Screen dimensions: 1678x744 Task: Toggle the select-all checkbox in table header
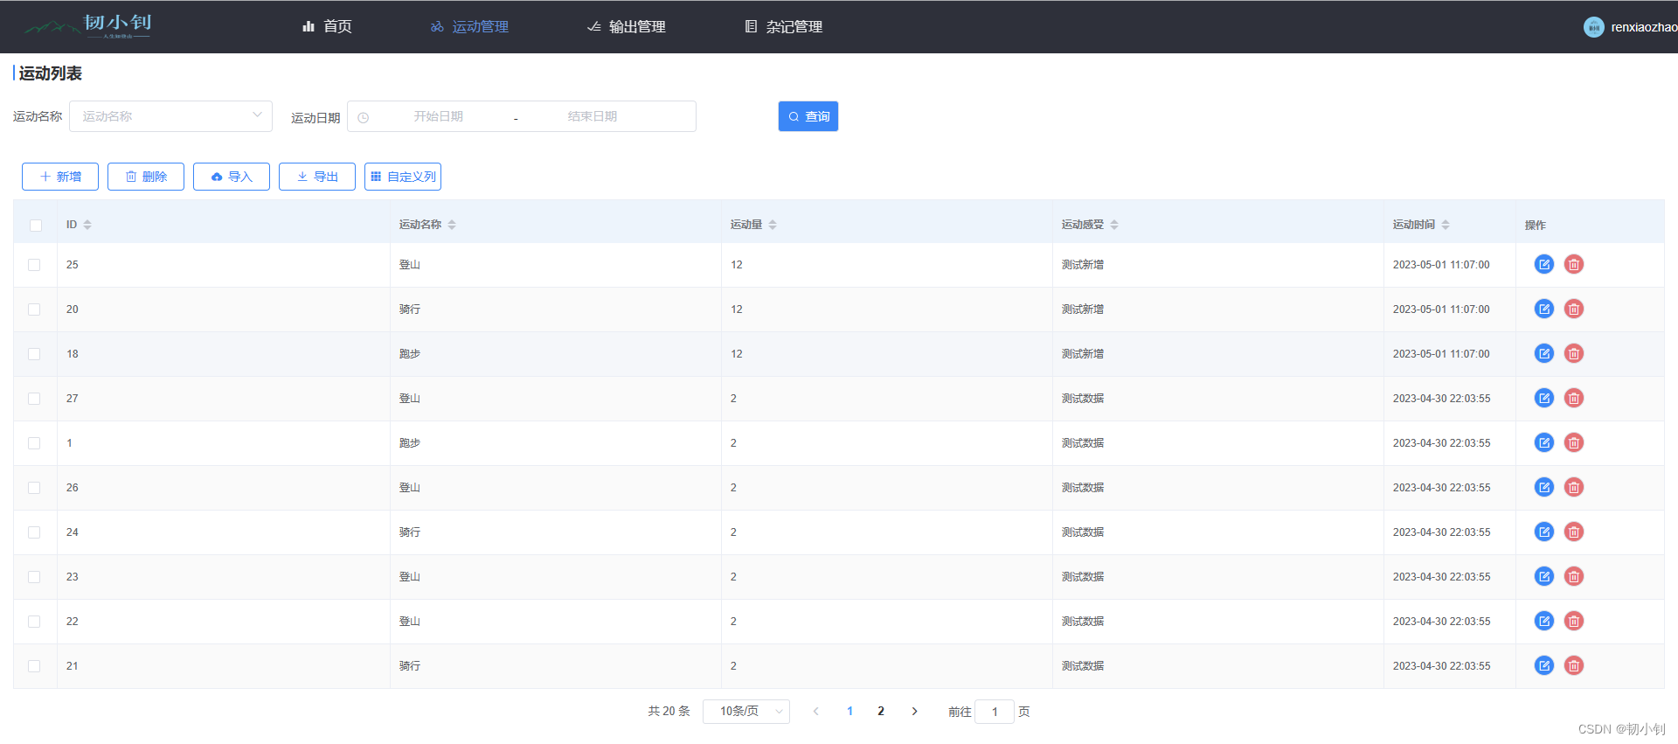36,226
